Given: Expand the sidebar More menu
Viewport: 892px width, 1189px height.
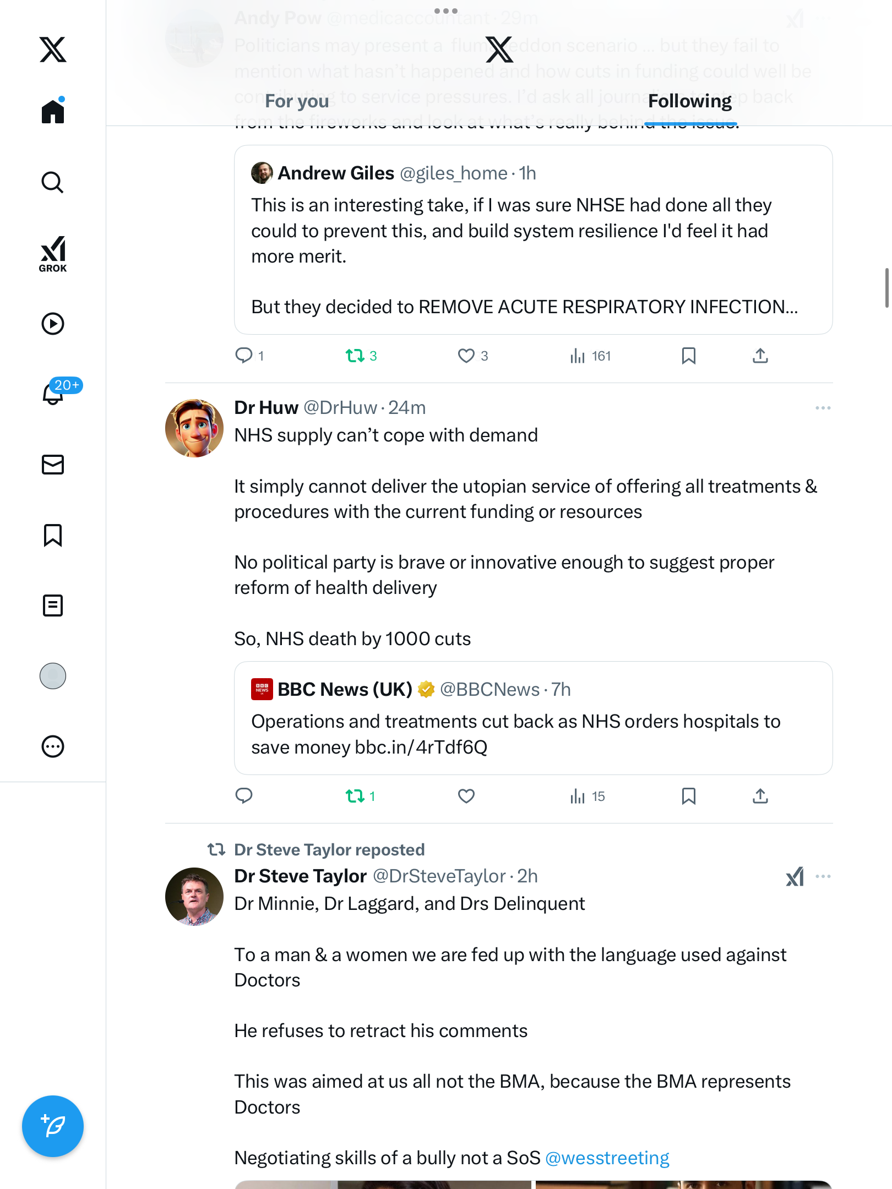Looking at the screenshot, I should [53, 746].
